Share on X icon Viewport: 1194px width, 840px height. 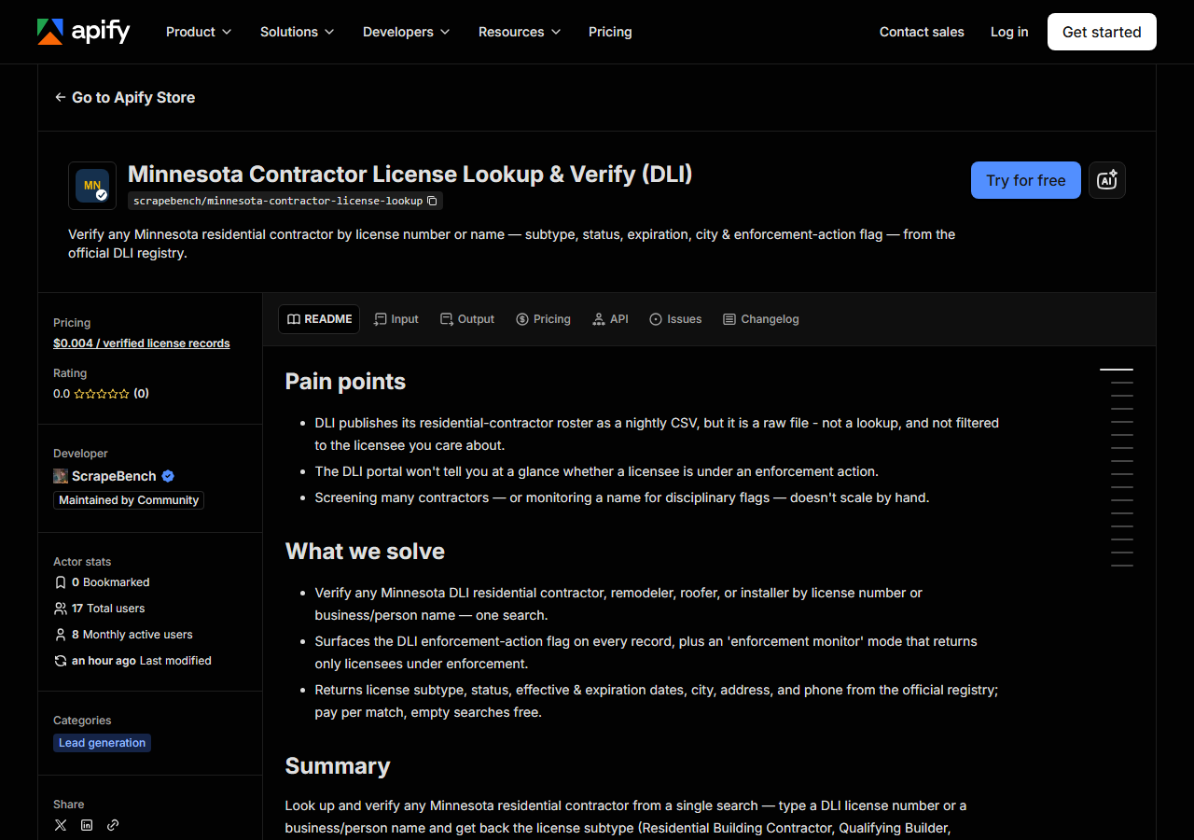[61, 825]
